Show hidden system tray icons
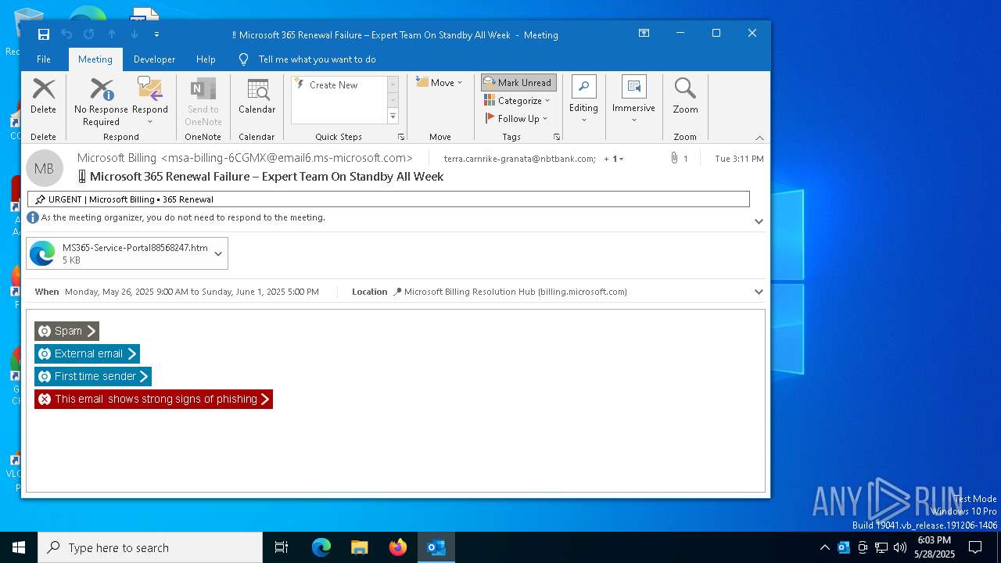 (x=824, y=547)
